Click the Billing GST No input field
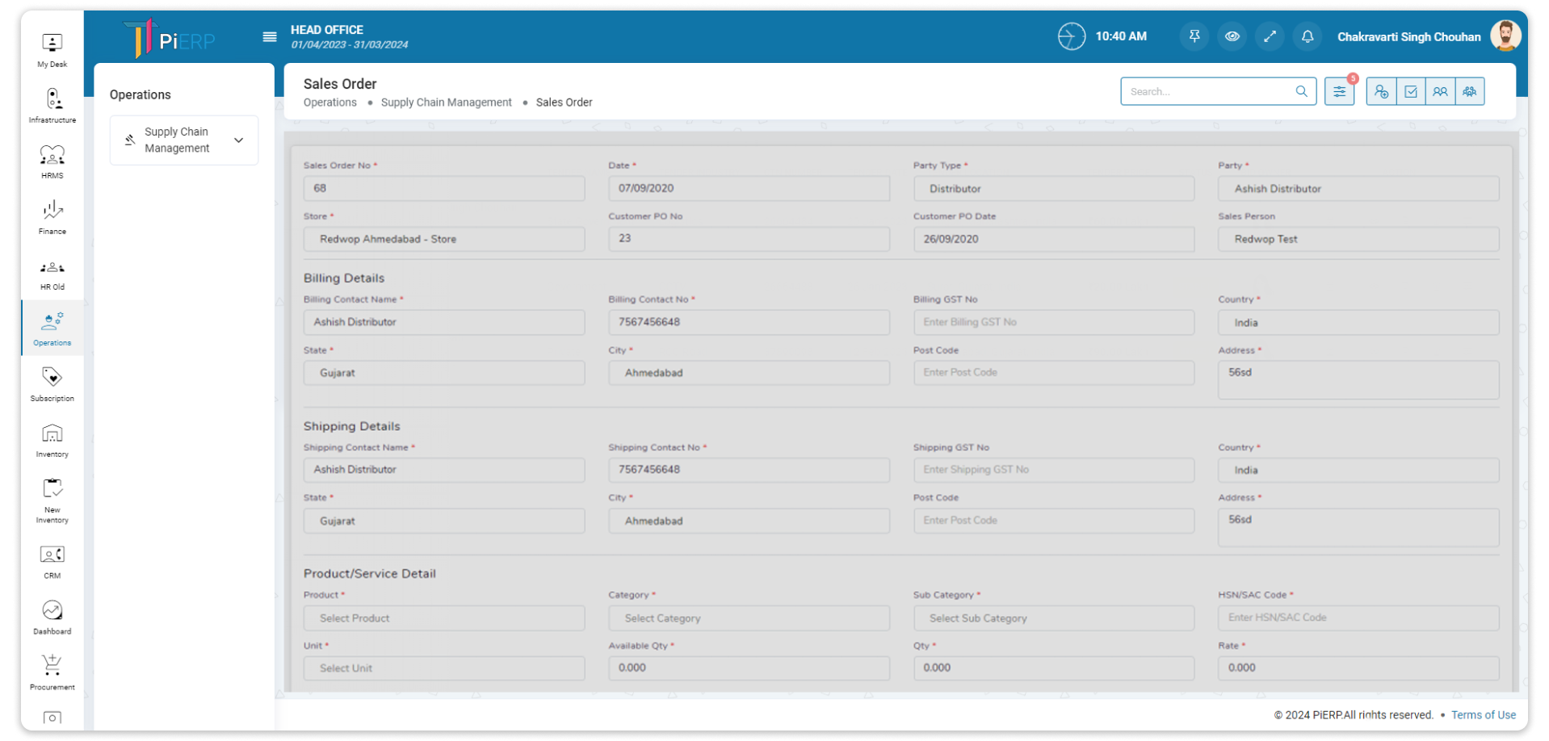The image size is (1549, 741). coord(1053,322)
